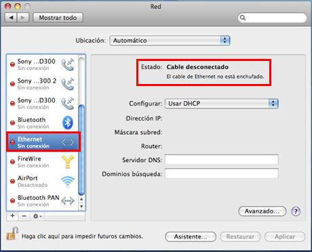This screenshot has width=312, height=252.
Task: Click the red status dot next to AirPort
Action: click(13, 182)
